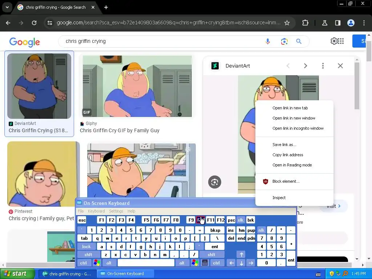Open On-Screen Keyboard Settings menu

coord(116,211)
